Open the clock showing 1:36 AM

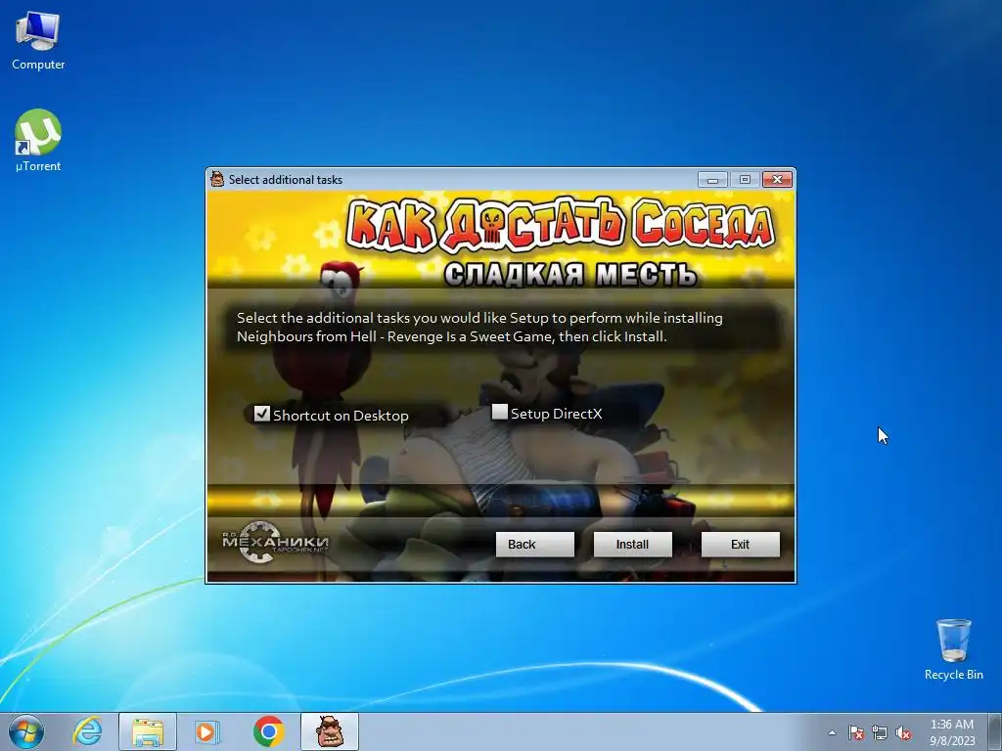tap(952, 732)
